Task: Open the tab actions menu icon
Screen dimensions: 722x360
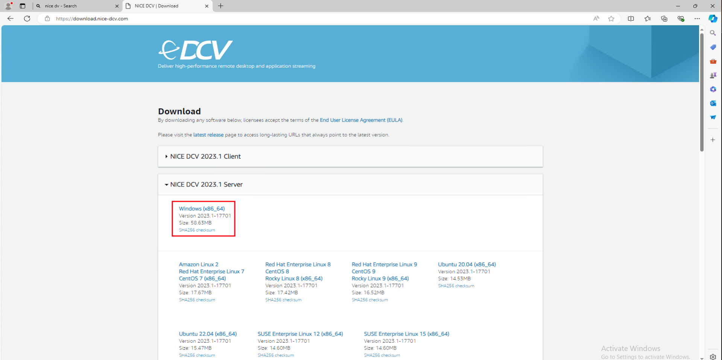Action: coord(23,6)
